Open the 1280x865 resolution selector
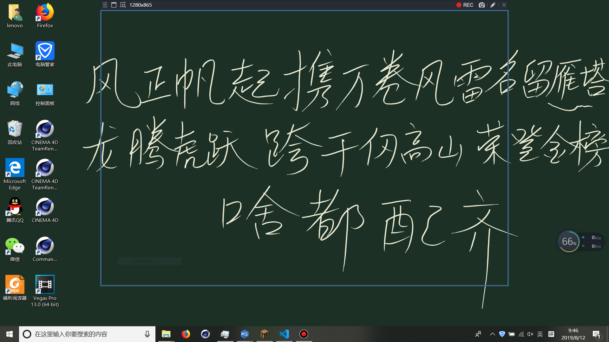609x342 pixels. coord(141,5)
